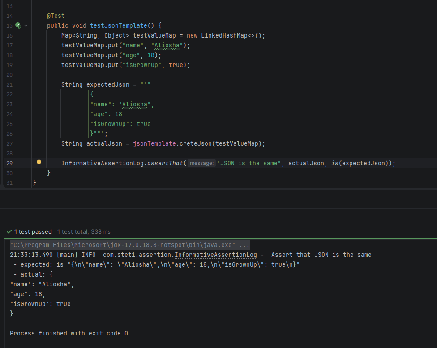This screenshot has height=348, width=437.
Task: Click the '- expected: is' console line
Action: coord(157,264)
